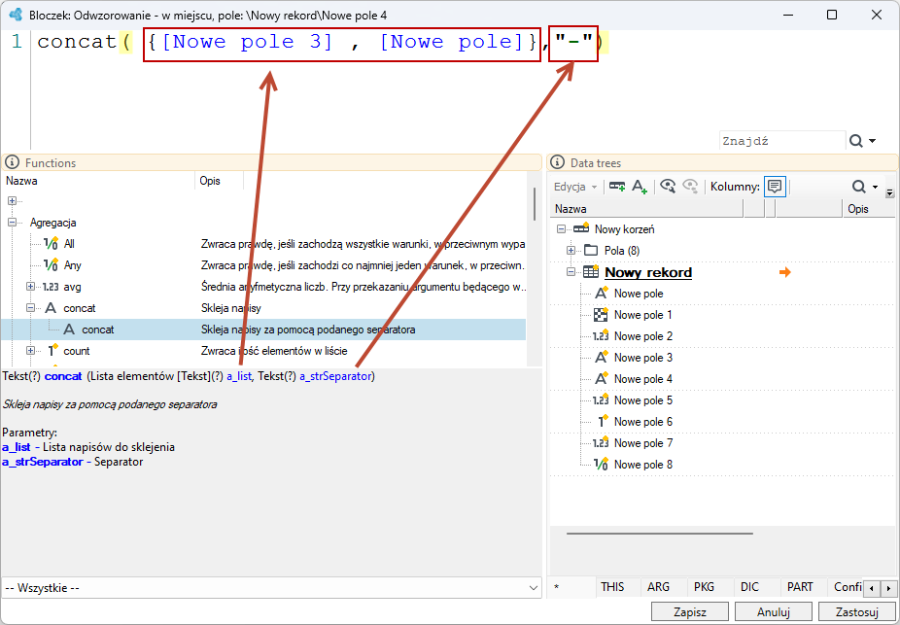This screenshot has height=625, width=900.
Task: Open search options arrow beside Znajdź magnifier
Action: click(873, 141)
